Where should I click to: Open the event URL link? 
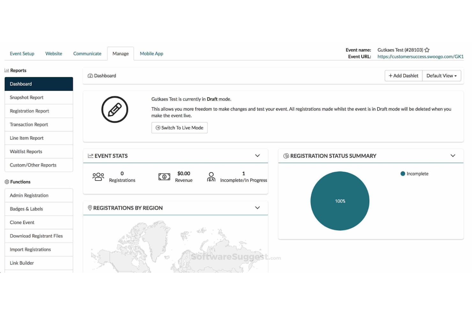(x=420, y=56)
